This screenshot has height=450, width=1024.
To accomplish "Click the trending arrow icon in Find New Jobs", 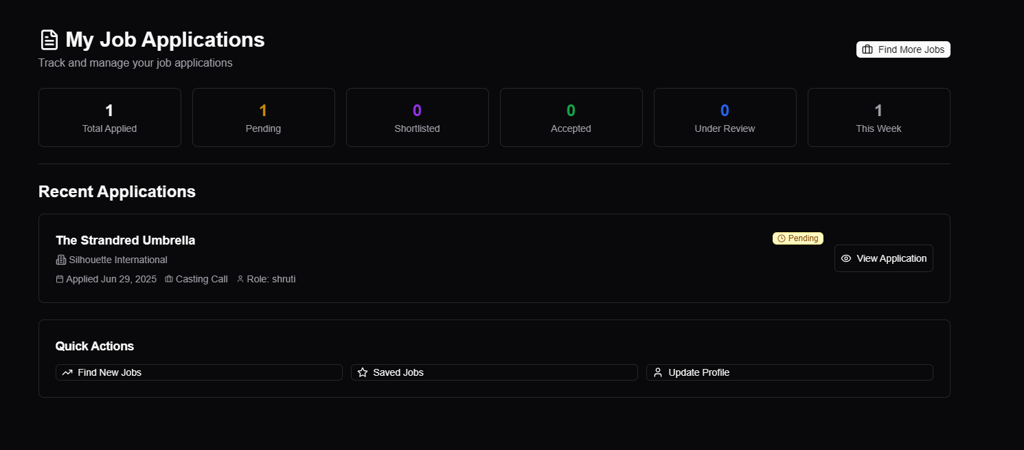I will pyautogui.click(x=67, y=372).
